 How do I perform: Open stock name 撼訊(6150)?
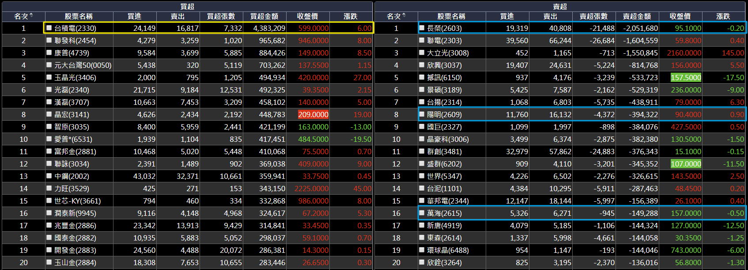coord(444,77)
